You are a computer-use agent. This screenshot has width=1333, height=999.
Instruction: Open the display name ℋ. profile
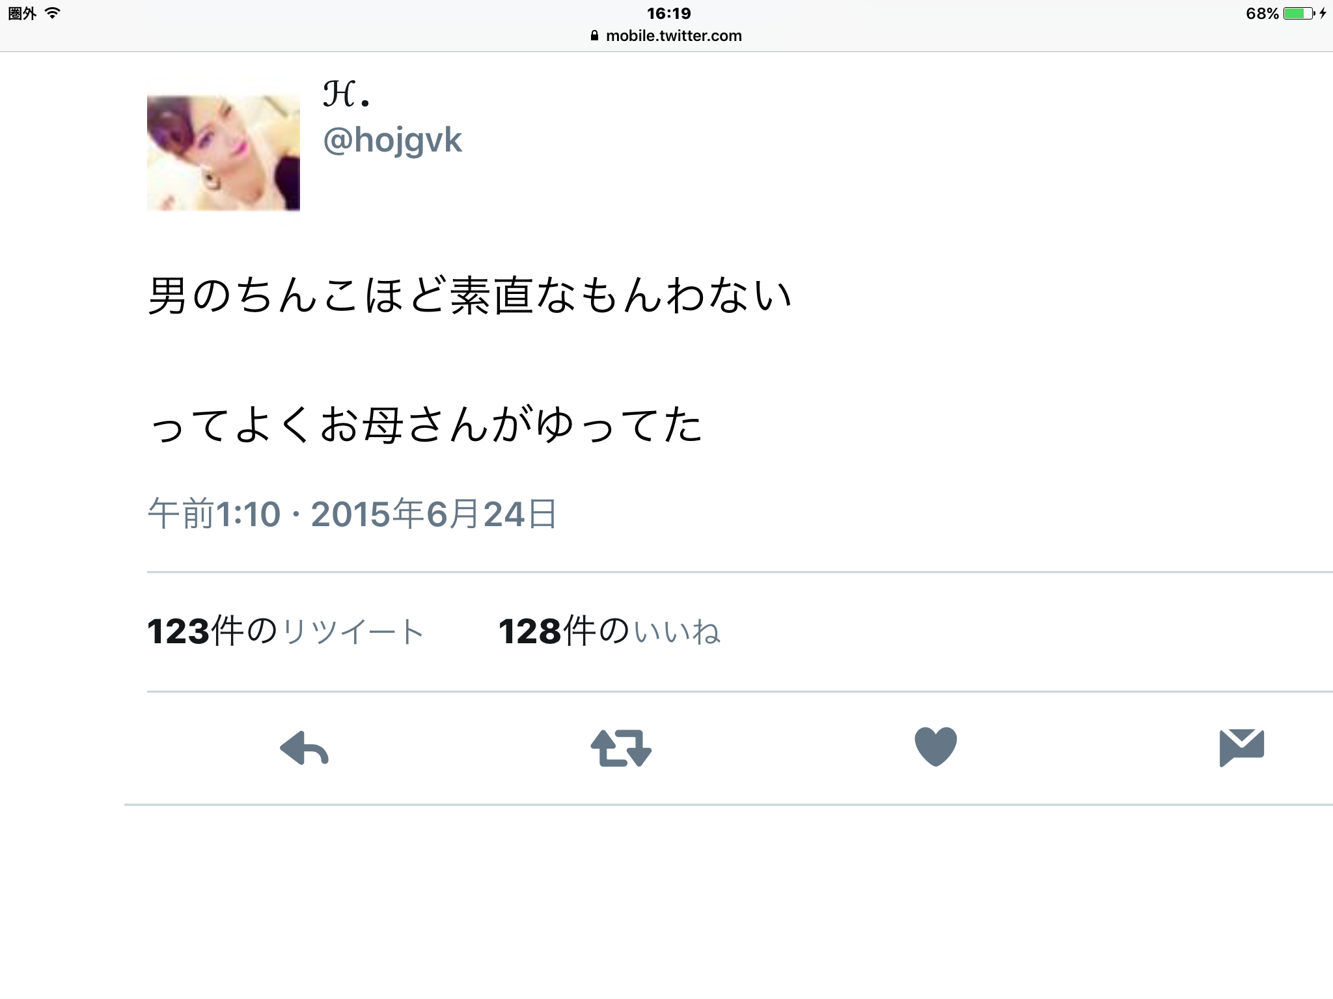click(x=347, y=94)
